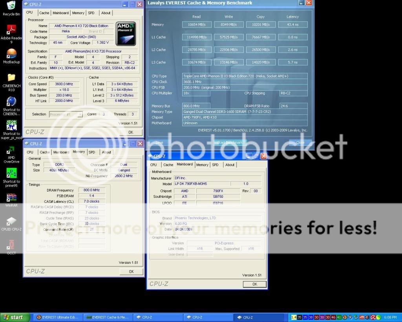Click OK in the CPU-Z motherboard window

pyautogui.click(x=254, y=284)
